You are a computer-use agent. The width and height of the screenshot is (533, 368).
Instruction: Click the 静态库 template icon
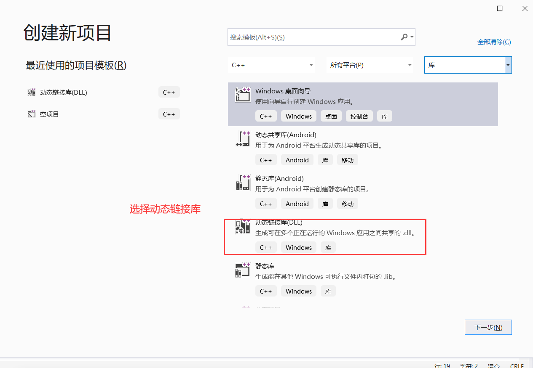[x=243, y=270]
